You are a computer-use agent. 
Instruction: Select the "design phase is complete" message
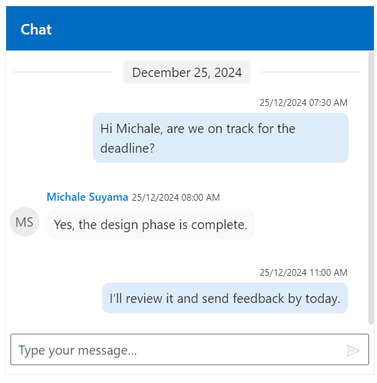(151, 224)
